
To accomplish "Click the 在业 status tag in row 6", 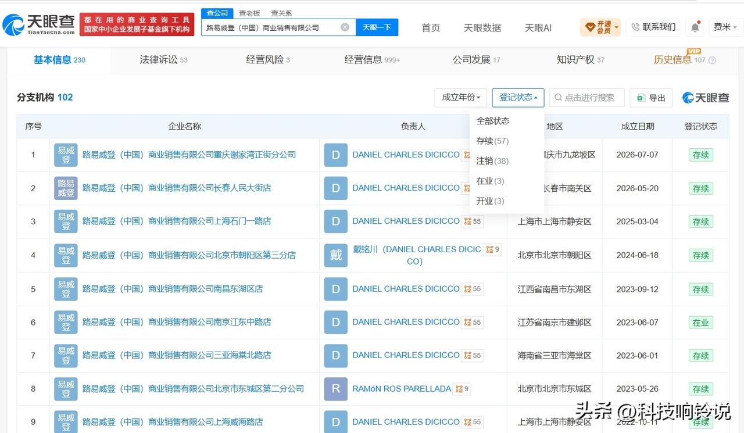I will coord(700,323).
